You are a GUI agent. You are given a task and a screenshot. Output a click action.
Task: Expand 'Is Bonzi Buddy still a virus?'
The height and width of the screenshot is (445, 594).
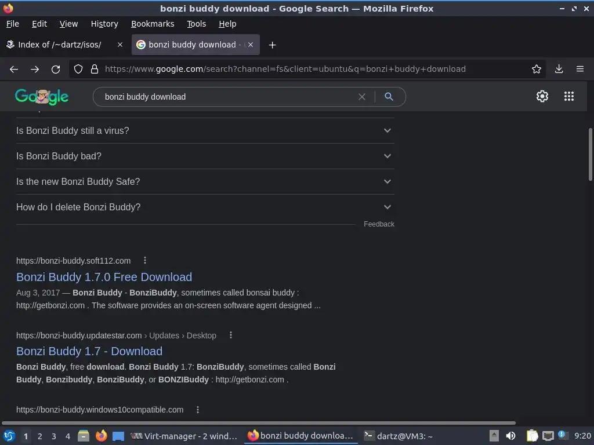[205, 130]
